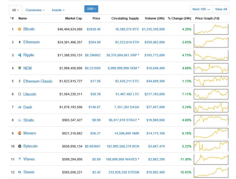Open the USD currency dropdown
Screen dimensions: 236x179
(91, 9)
